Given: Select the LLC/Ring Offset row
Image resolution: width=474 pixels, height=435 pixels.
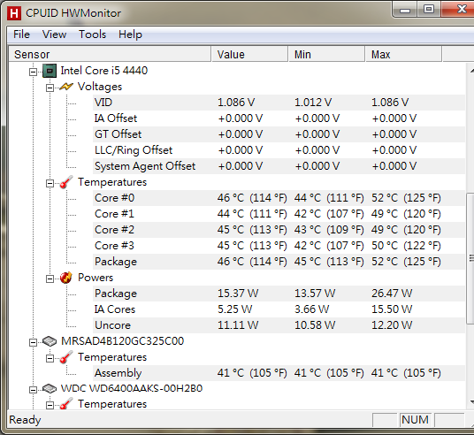Looking at the screenshot, I should (279, 150).
